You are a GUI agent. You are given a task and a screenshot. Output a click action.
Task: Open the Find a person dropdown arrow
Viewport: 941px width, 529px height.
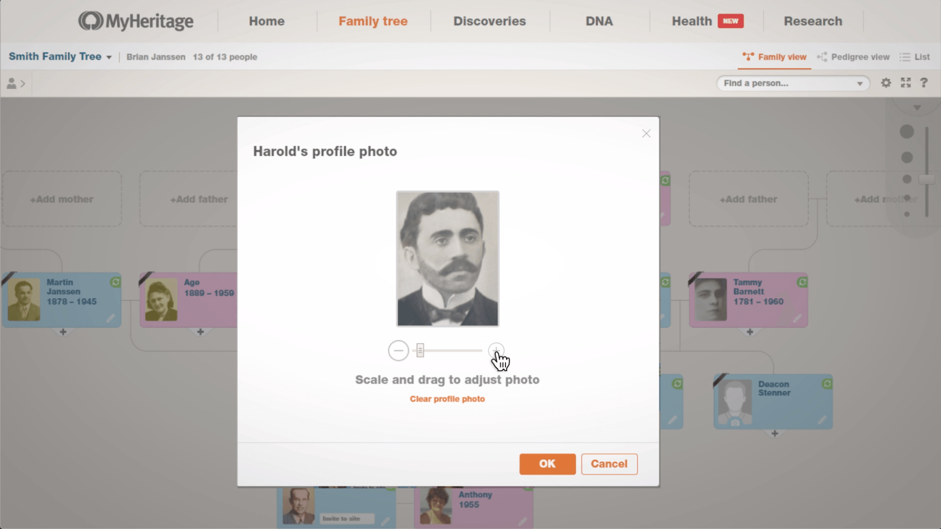pyautogui.click(x=860, y=84)
